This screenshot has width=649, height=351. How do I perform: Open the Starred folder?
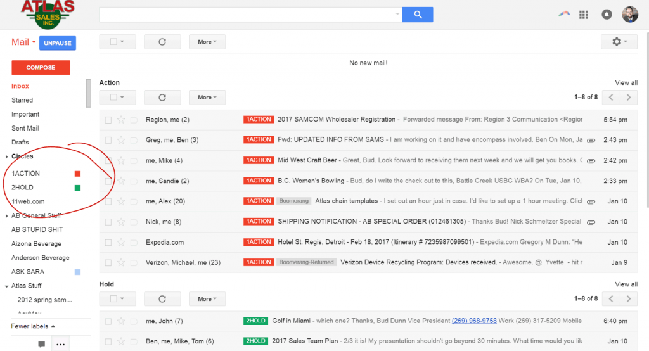pyautogui.click(x=22, y=100)
